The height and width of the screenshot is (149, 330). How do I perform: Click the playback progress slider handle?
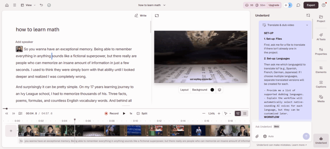point(7,109)
